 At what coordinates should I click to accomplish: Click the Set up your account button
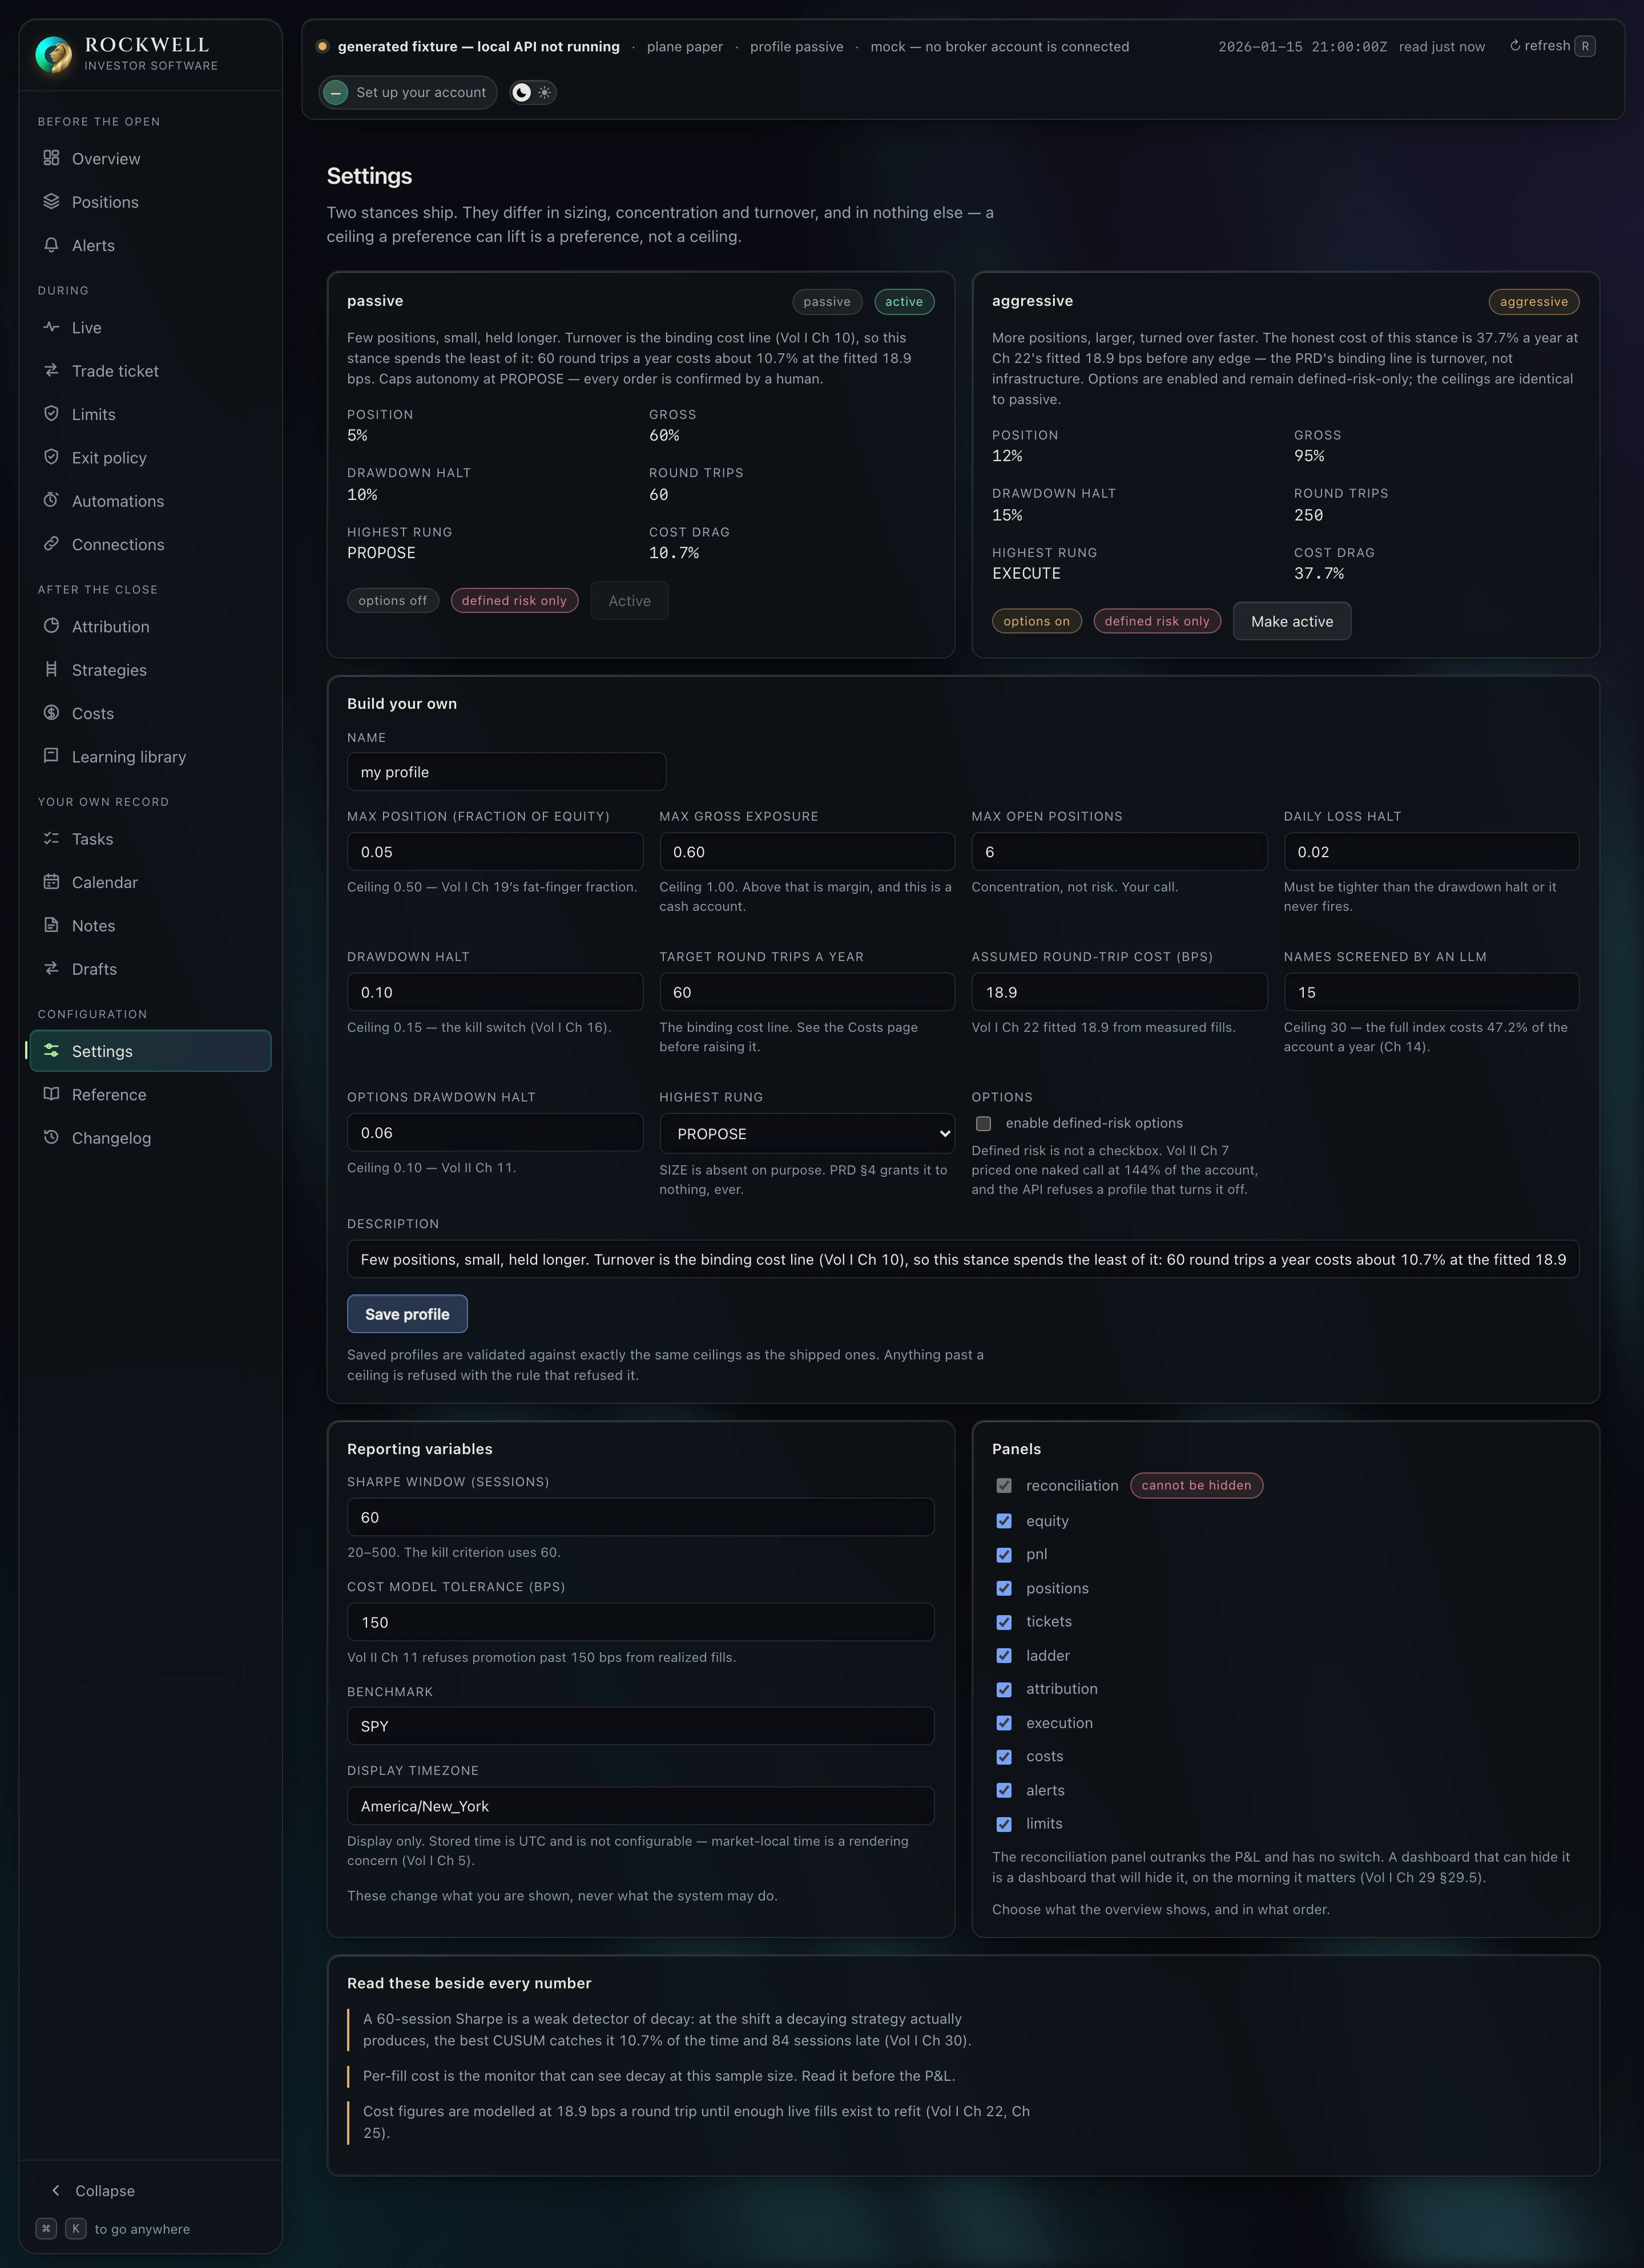click(x=408, y=92)
